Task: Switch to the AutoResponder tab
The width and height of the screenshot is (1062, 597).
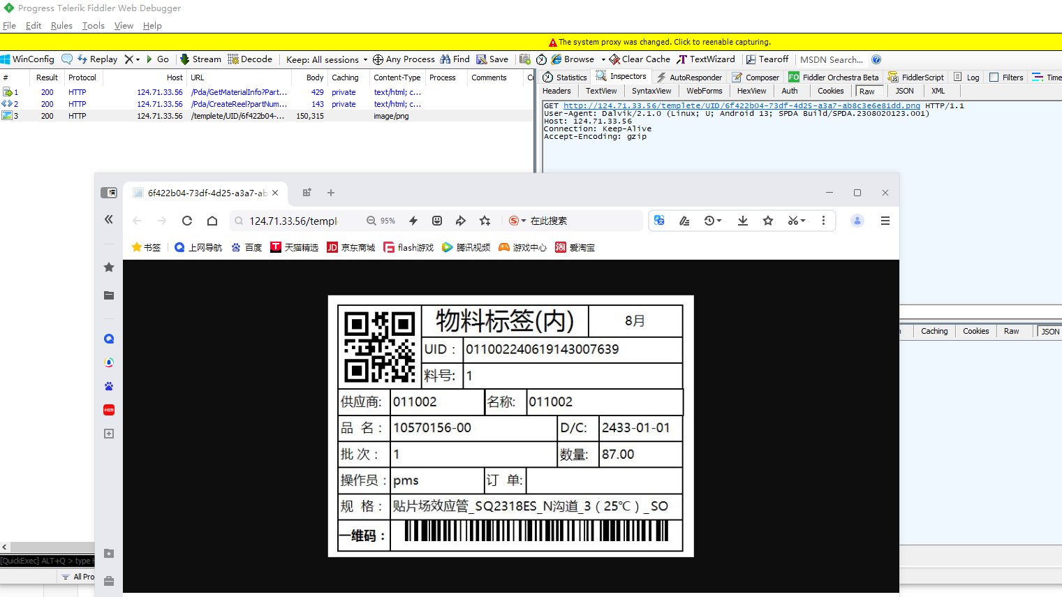Action: (688, 78)
